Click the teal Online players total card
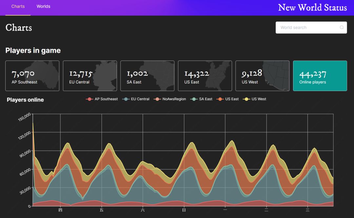354x218 pixels. [320, 76]
